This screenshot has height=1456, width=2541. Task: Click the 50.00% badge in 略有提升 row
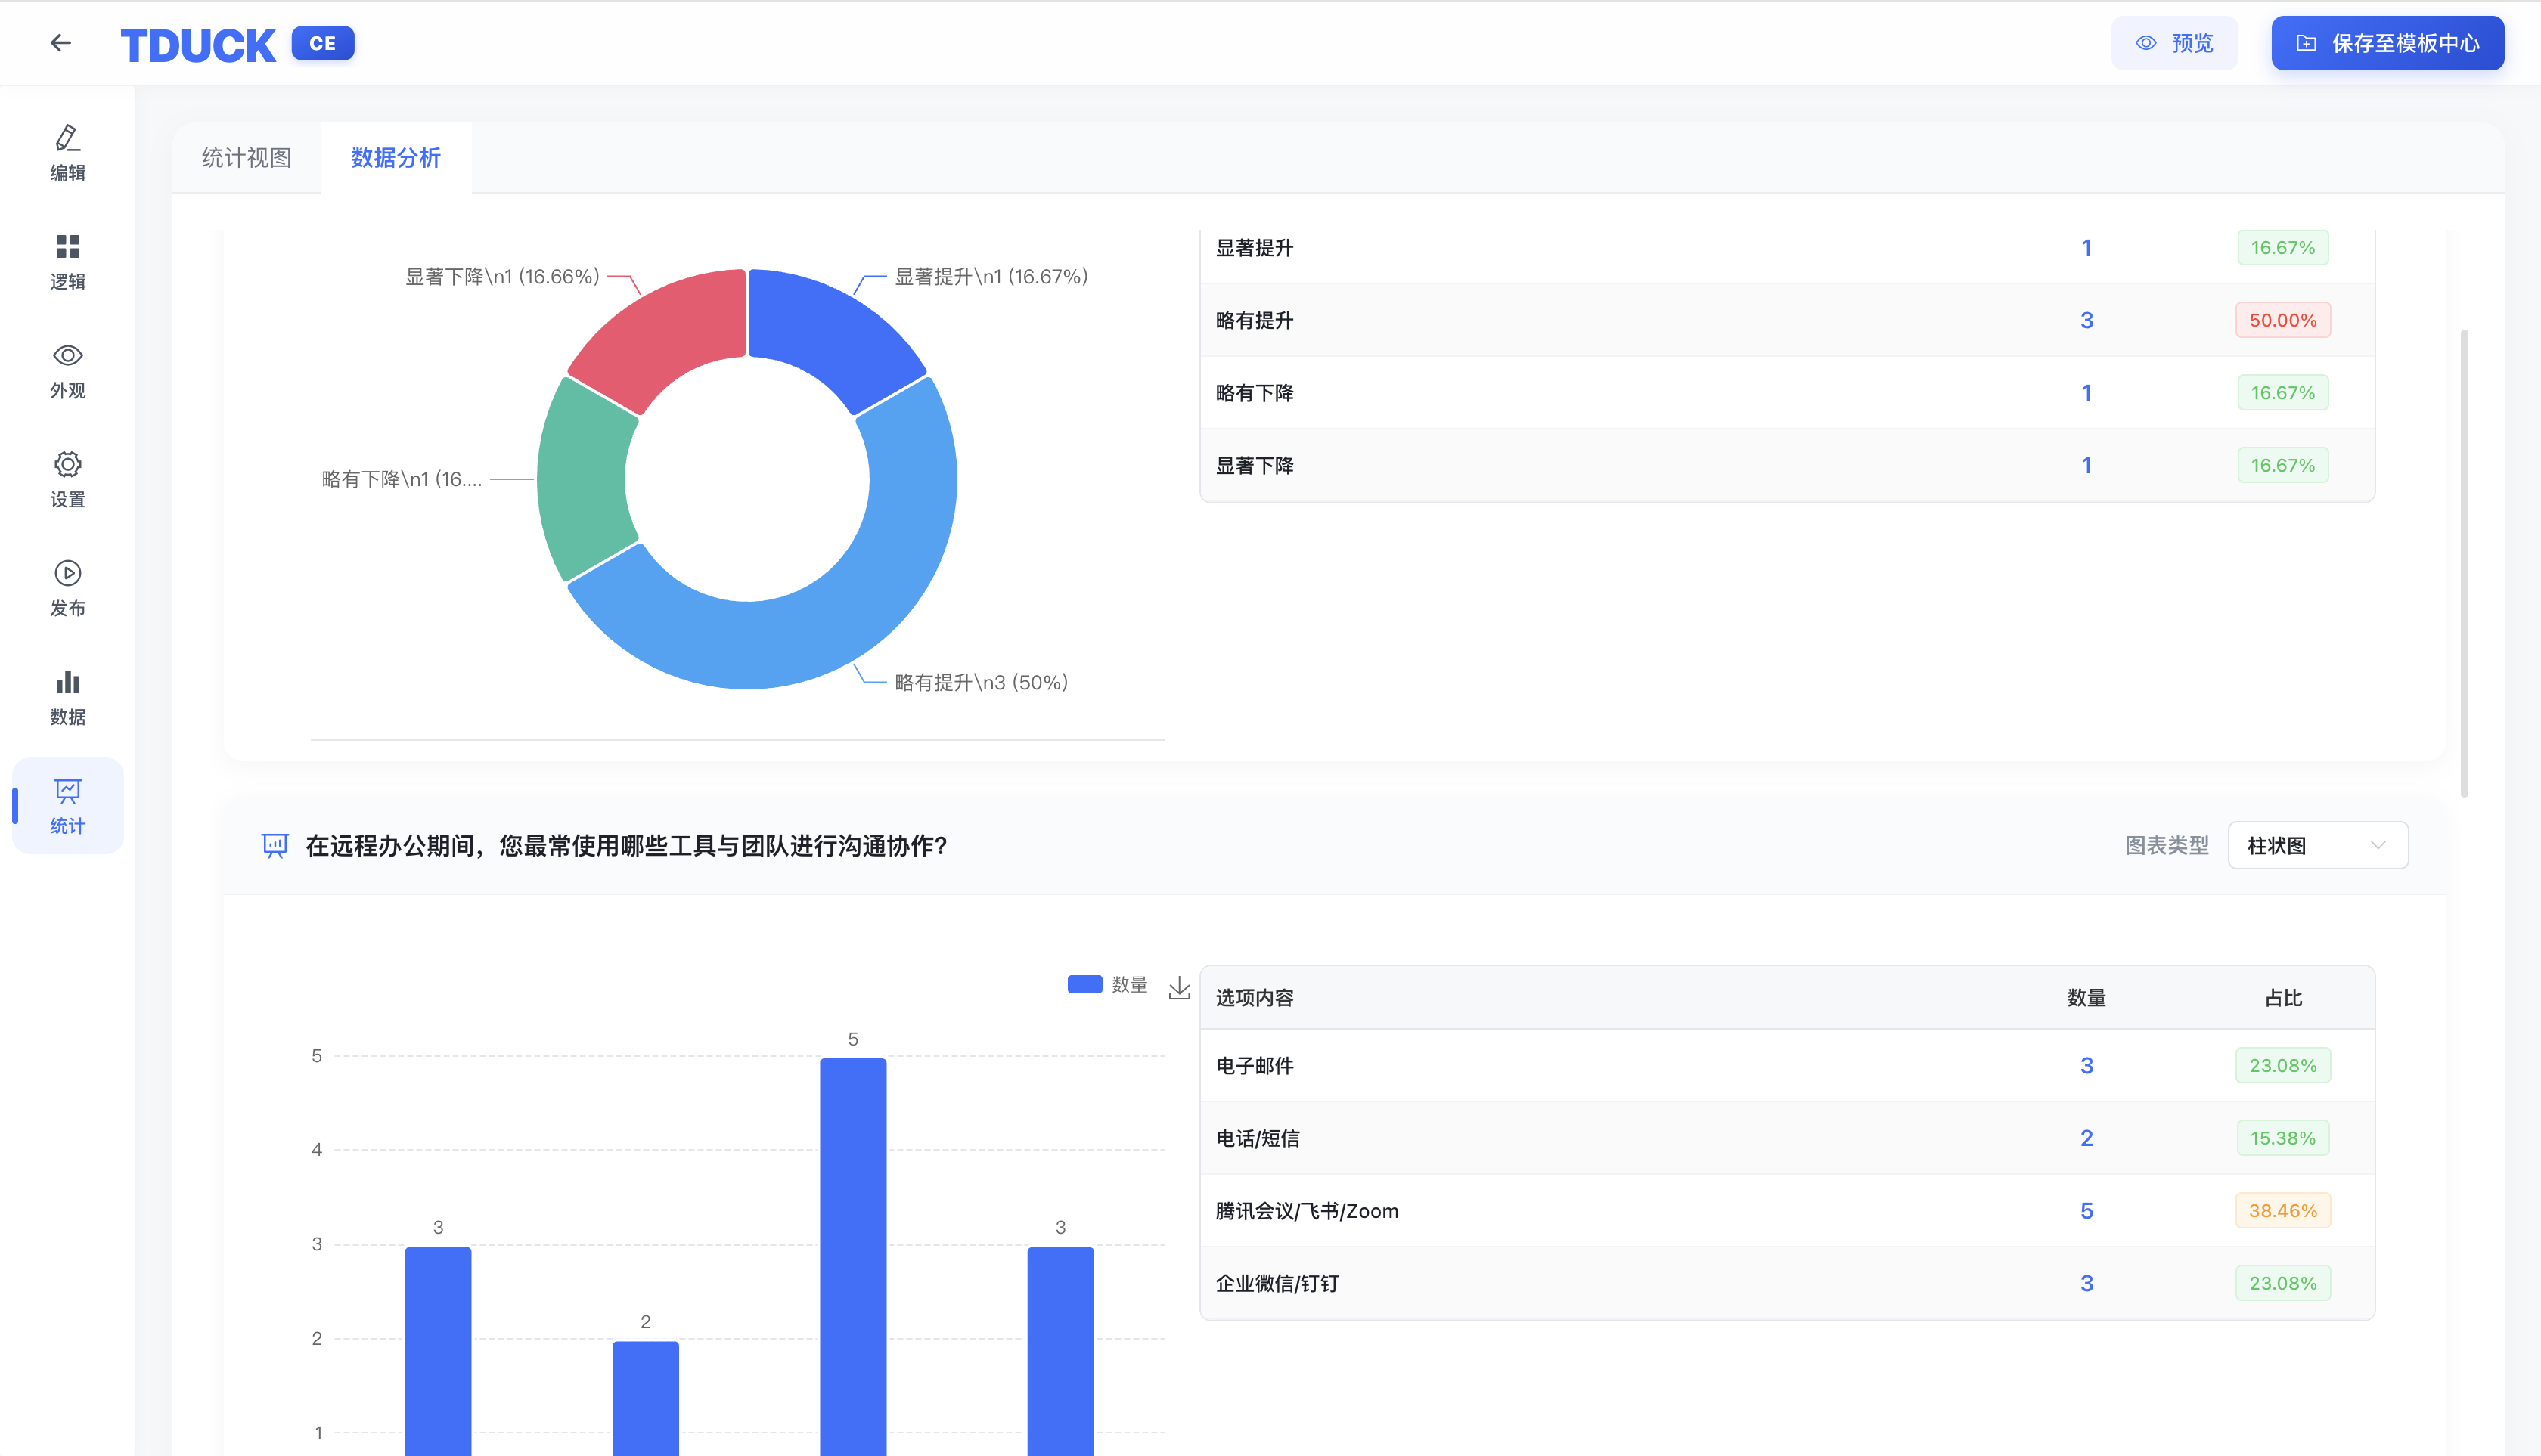point(2283,320)
